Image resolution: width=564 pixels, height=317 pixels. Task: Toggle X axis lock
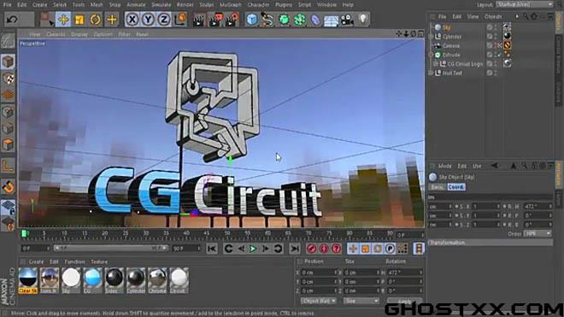click(132, 20)
